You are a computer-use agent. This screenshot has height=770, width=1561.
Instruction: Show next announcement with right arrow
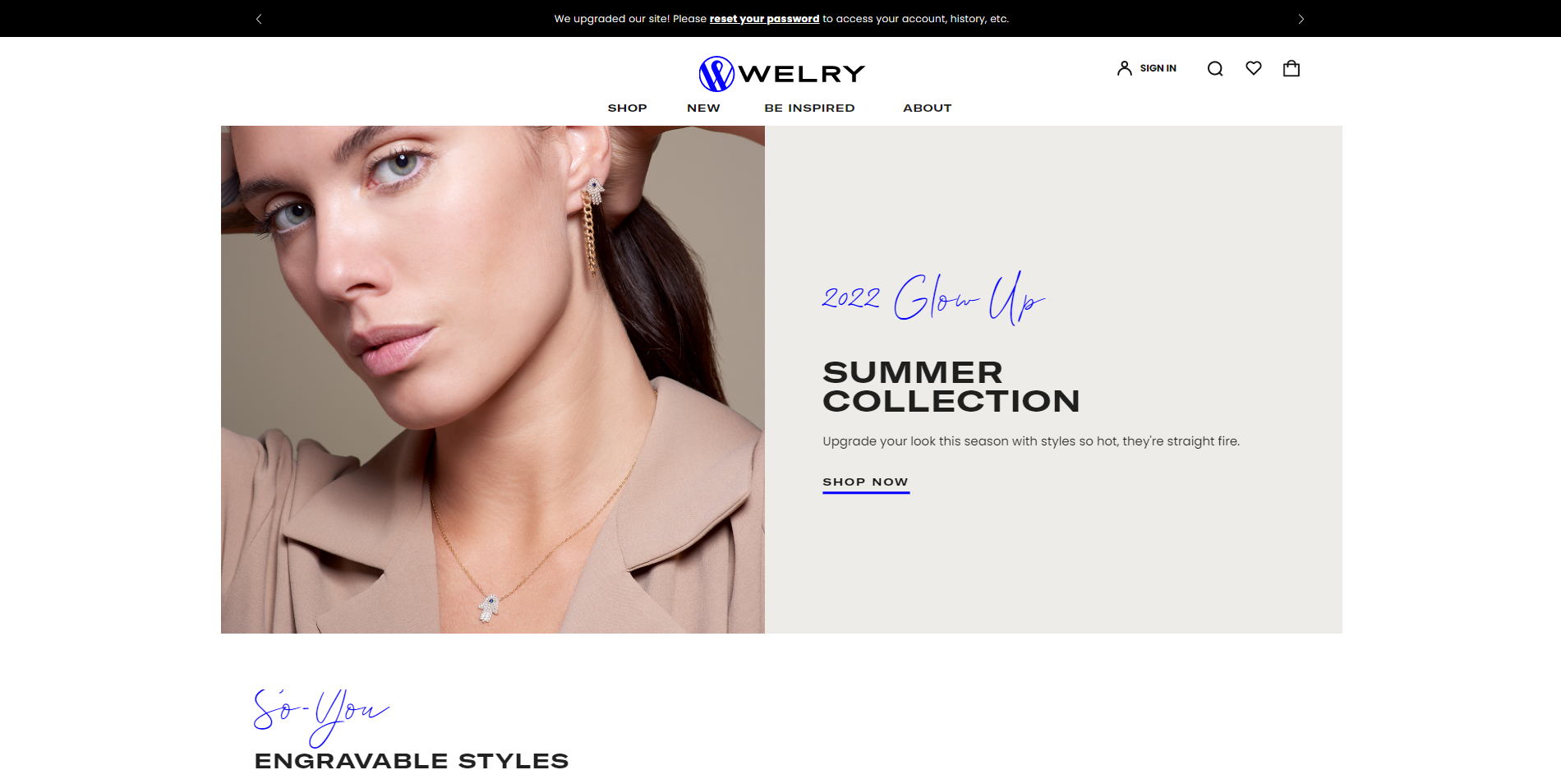click(1301, 19)
